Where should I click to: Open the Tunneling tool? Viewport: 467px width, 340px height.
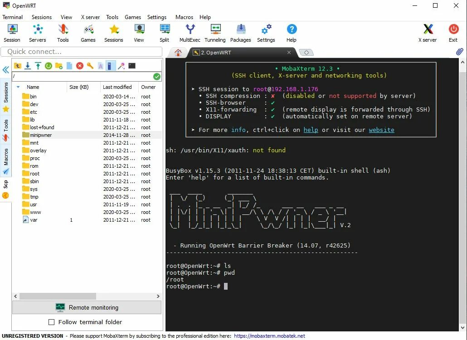[215, 34]
